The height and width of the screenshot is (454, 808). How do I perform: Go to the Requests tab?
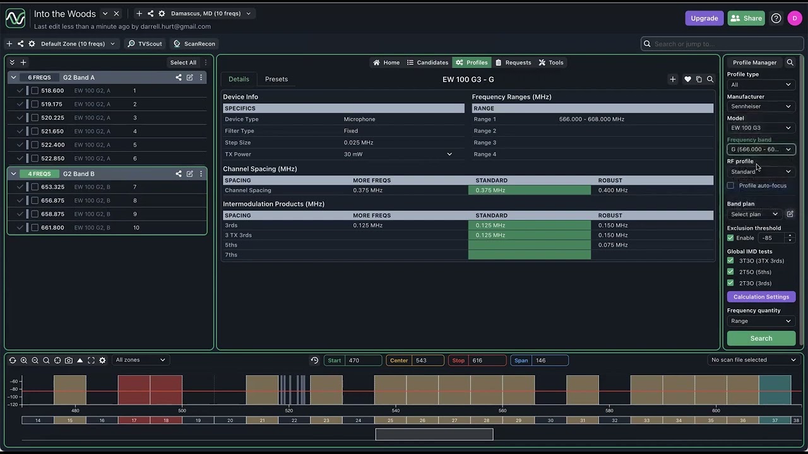[x=513, y=62]
